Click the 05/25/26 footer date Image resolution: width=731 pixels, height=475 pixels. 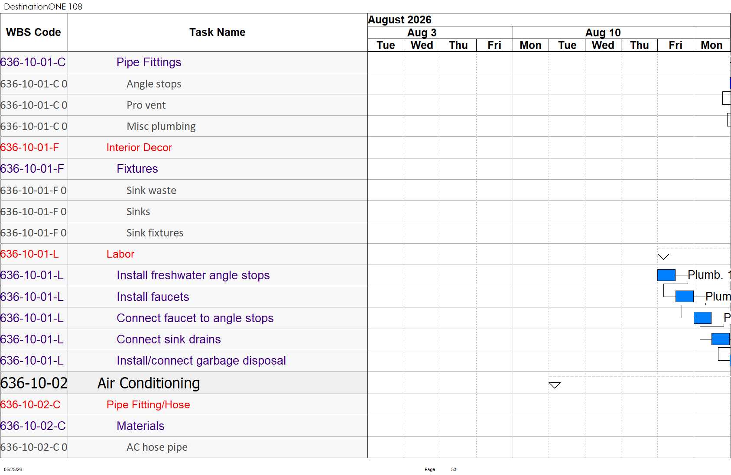click(x=13, y=469)
